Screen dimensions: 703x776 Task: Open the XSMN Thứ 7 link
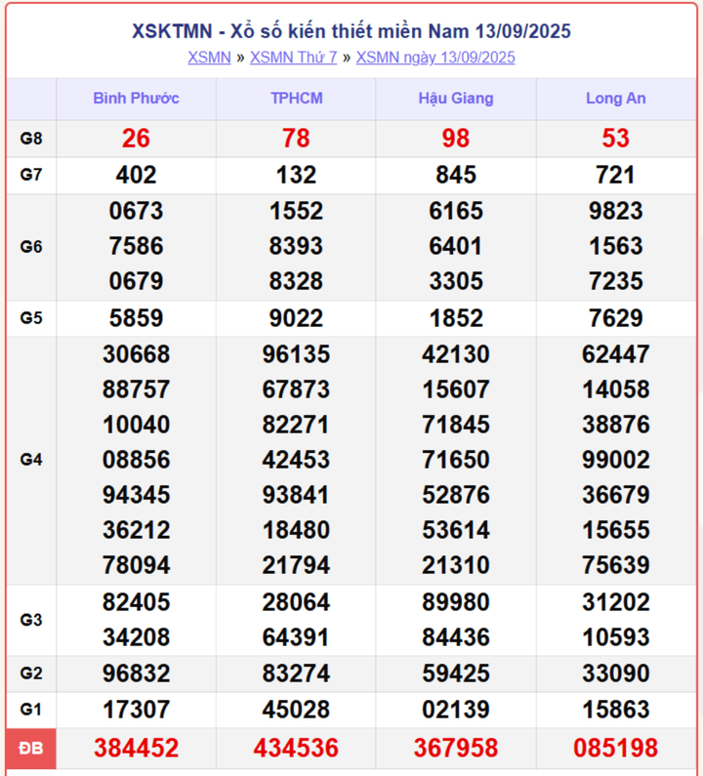(x=293, y=58)
